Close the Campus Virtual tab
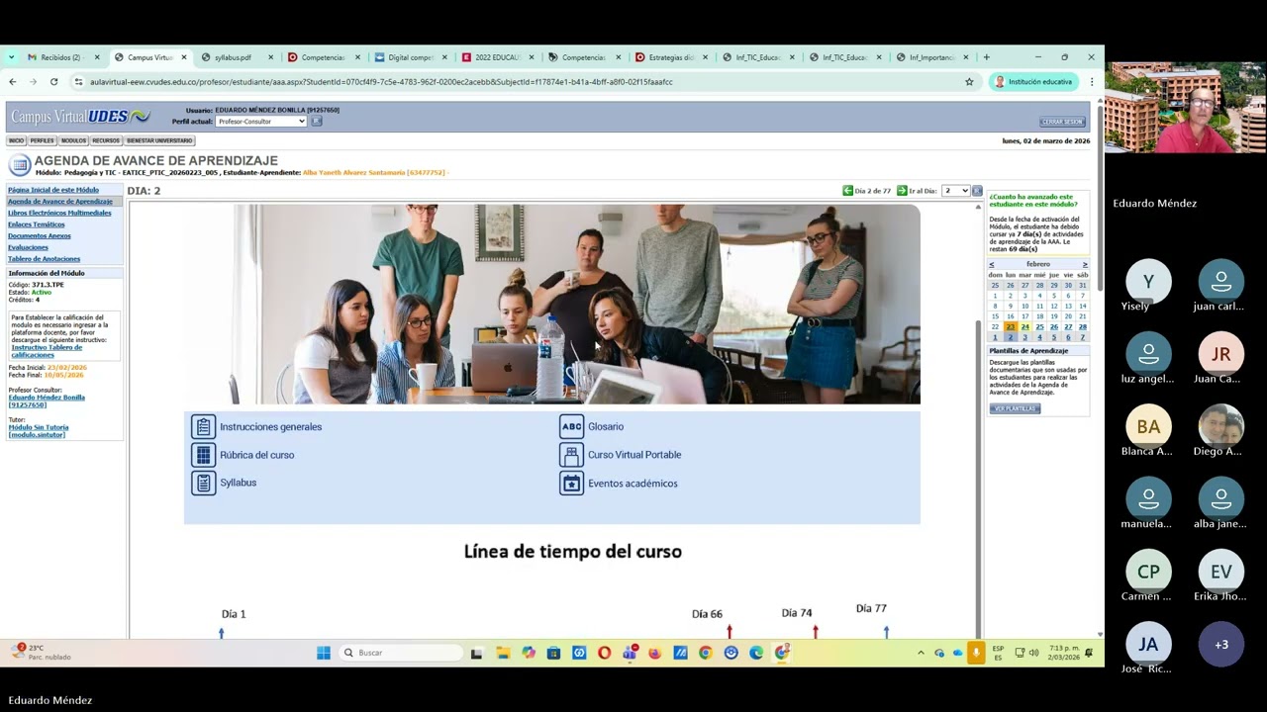The image size is (1267, 712). (183, 57)
